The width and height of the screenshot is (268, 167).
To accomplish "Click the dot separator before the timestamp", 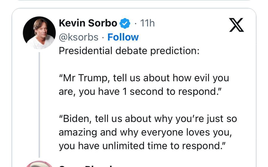I will [x=136, y=23].
